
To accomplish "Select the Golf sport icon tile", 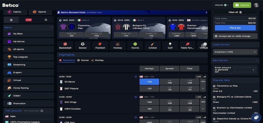I will [x=170, y=46].
